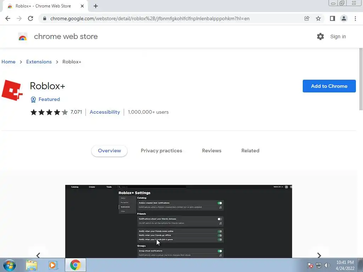Go to the Home breadcrumb link
The width and height of the screenshot is (363, 272).
(9, 62)
